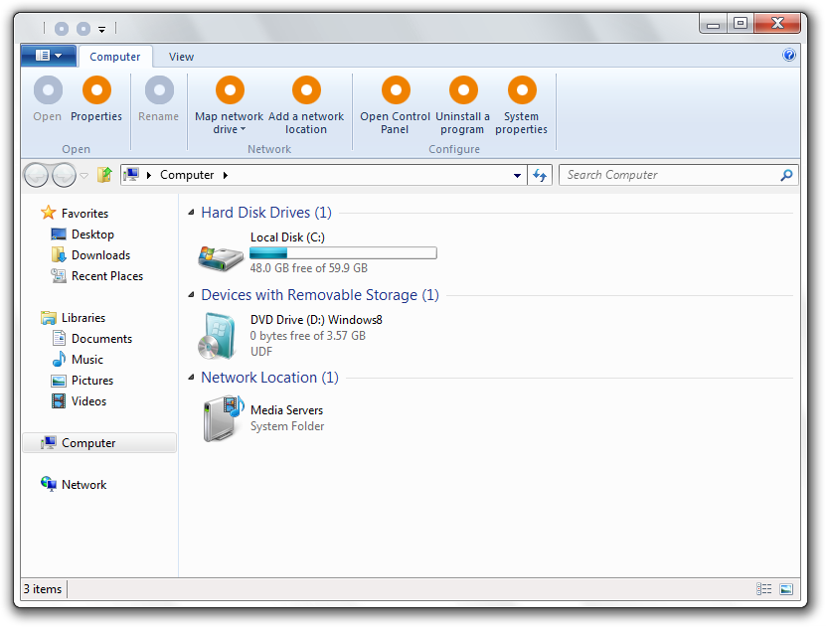Screen dimensions: 827x628
Task: Collapse Devices with Removable Storage group
Action: click(191, 295)
